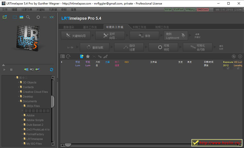Stop preview with the stop button
This screenshot has width=244, height=148.
11,70
